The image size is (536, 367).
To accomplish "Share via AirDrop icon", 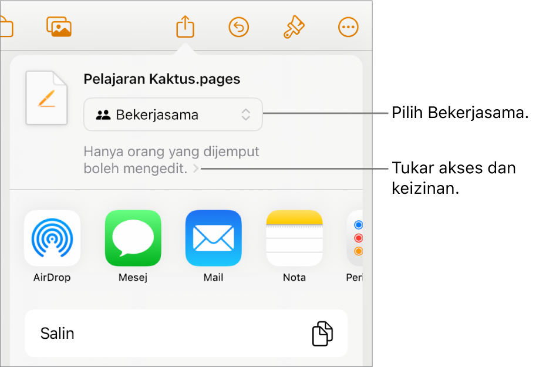I will 52,238.
